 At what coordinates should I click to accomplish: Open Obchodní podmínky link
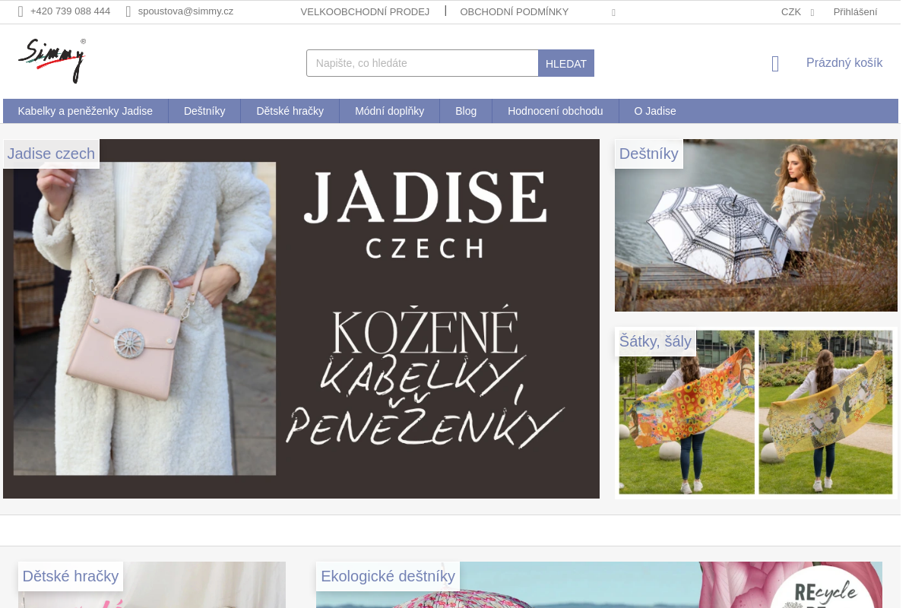click(514, 11)
